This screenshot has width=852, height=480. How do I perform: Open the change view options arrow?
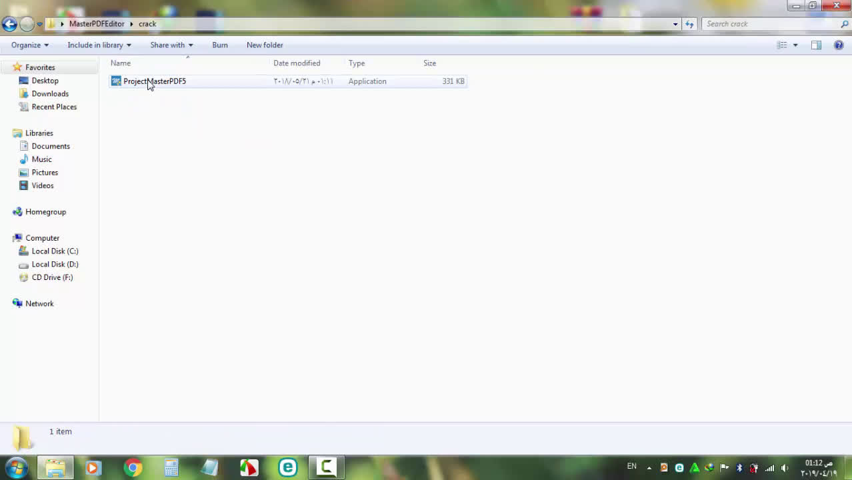click(x=795, y=45)
